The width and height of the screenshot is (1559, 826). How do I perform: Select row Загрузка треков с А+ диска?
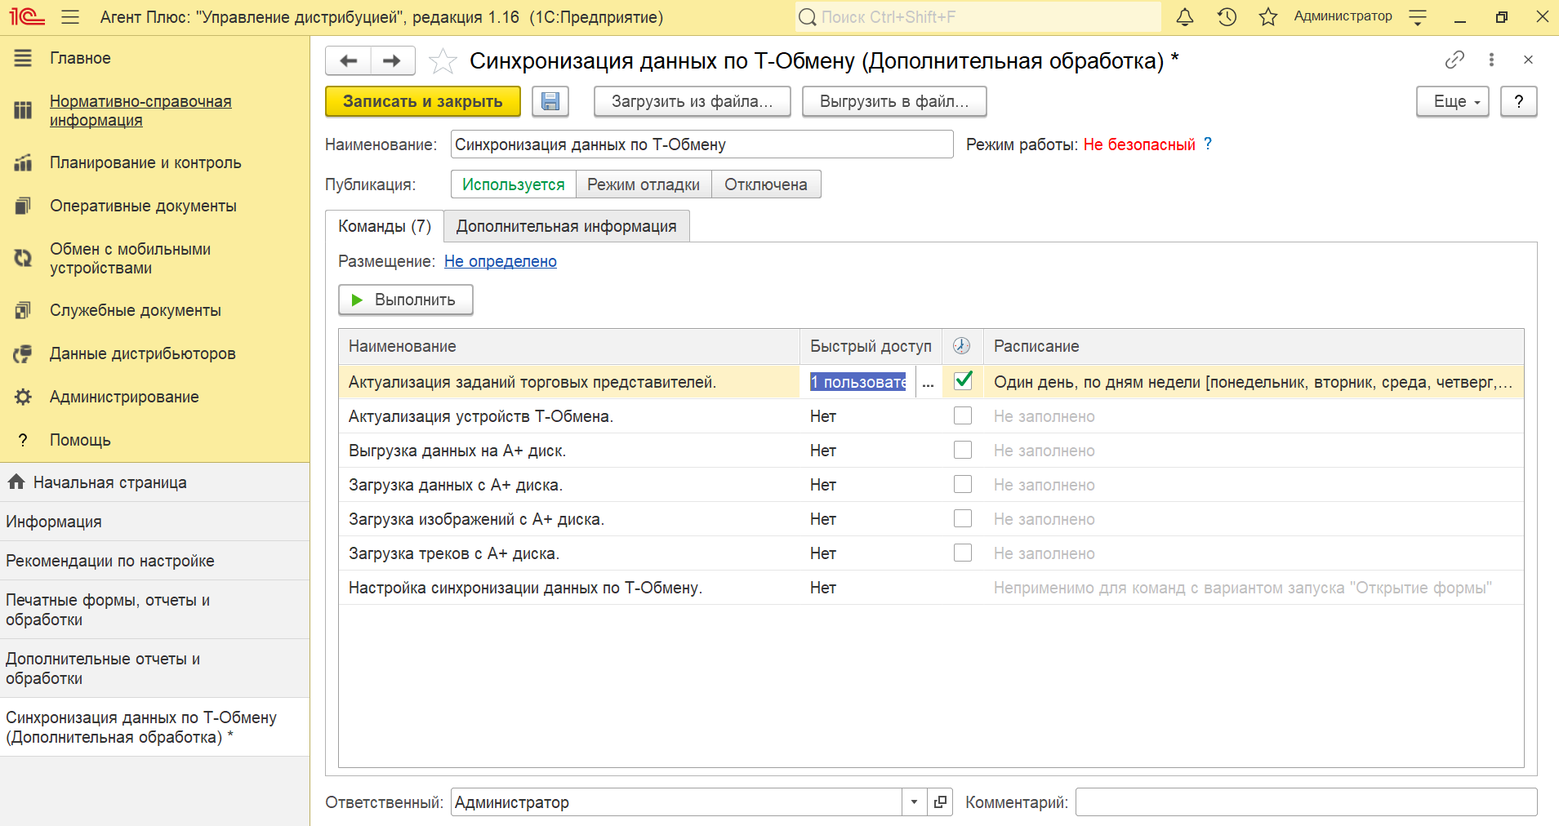tap(931, 553)
